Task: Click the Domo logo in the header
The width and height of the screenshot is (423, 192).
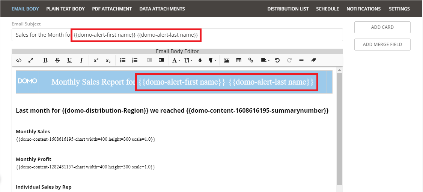Action: pyautogui.click(x=27, y=81)
